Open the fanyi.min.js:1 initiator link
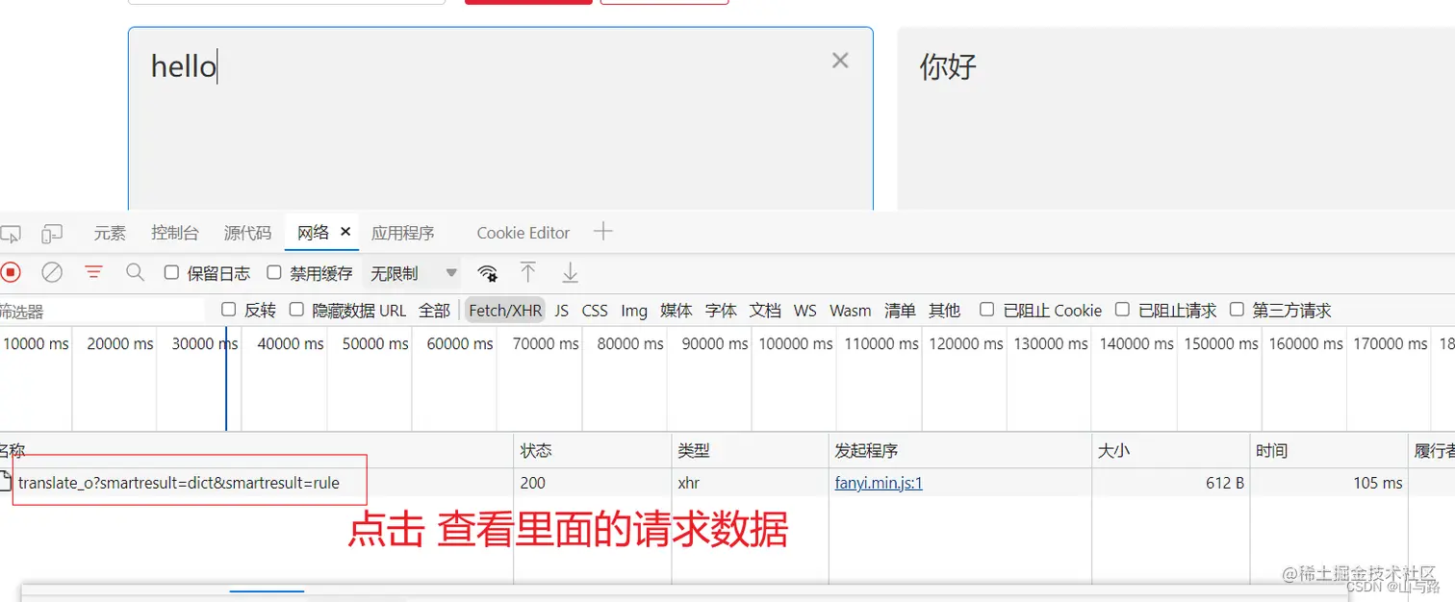 click(879, 483)
